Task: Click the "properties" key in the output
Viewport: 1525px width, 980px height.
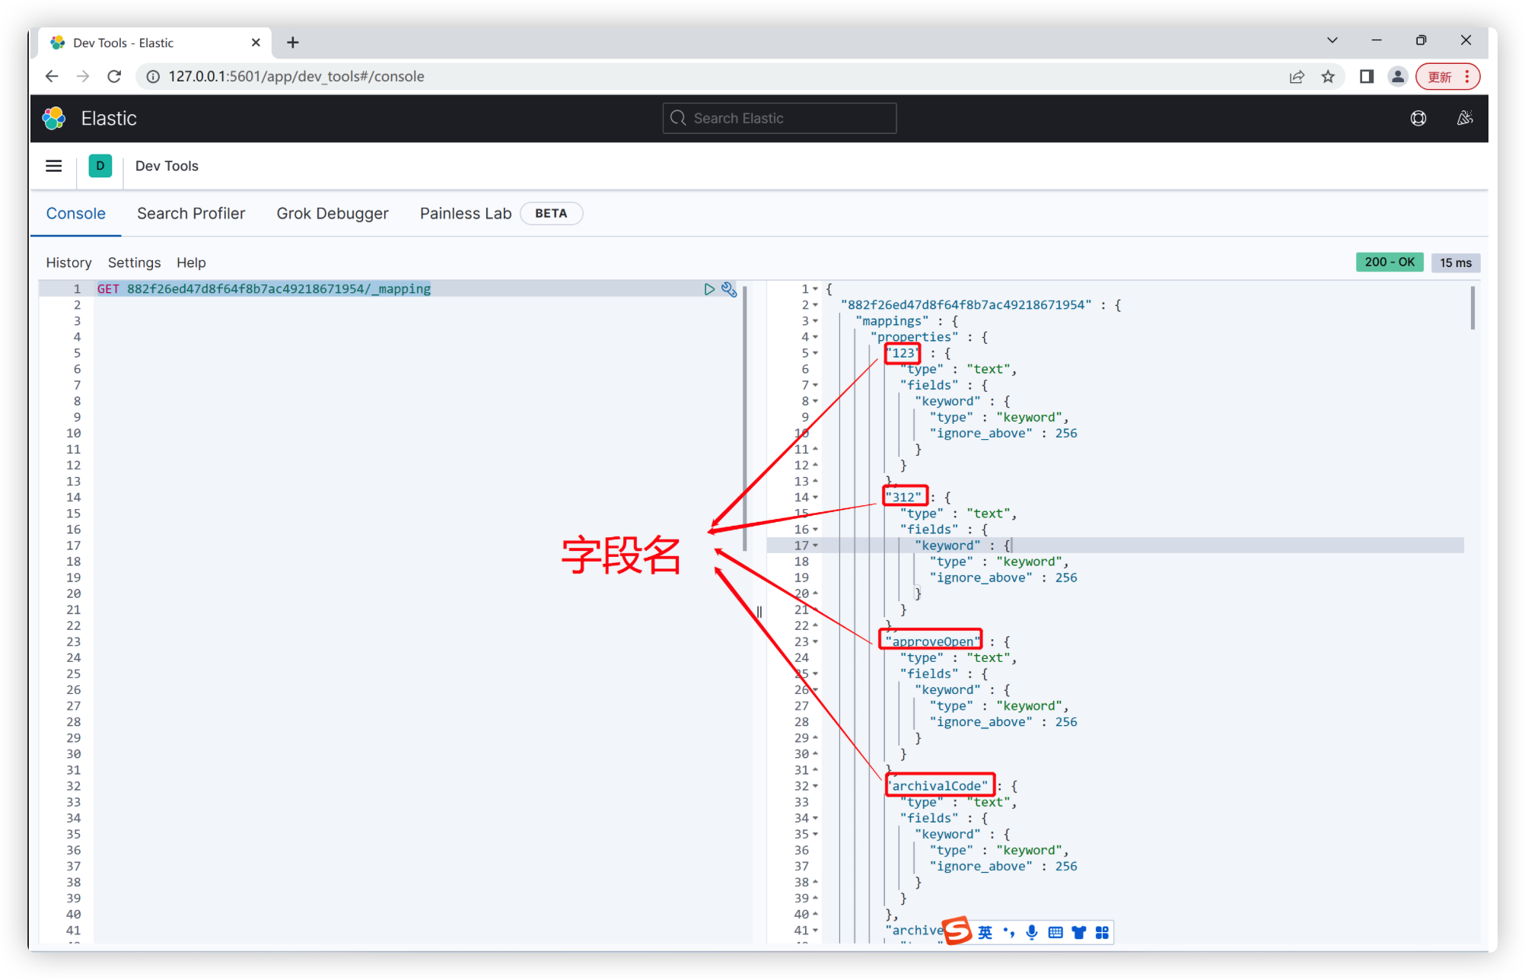Action: 914,337
